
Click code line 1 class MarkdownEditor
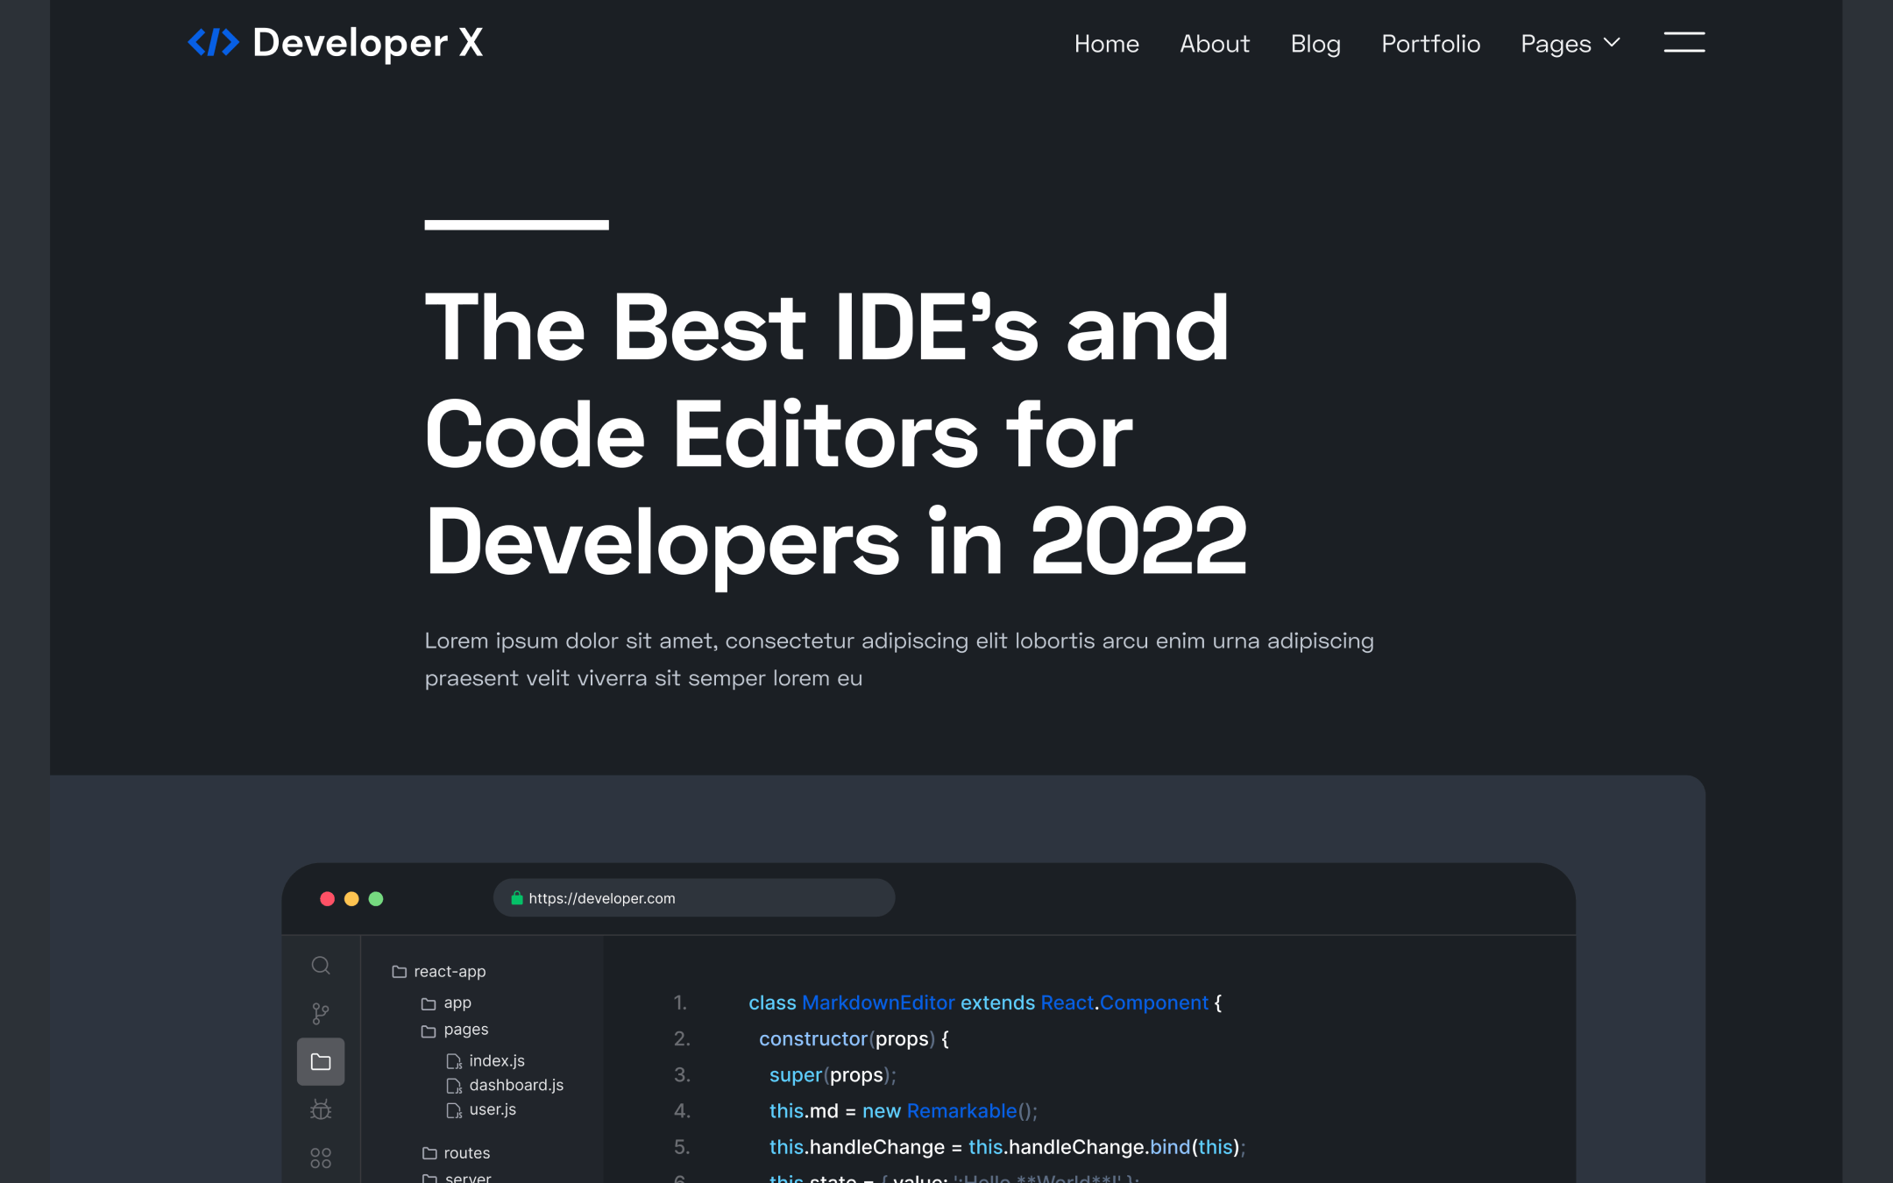pyautogui.click(x=985, y=1002)
